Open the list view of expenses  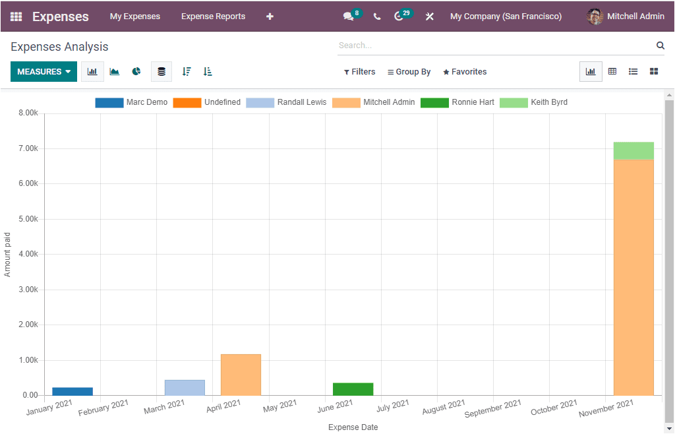click(633, 71)
